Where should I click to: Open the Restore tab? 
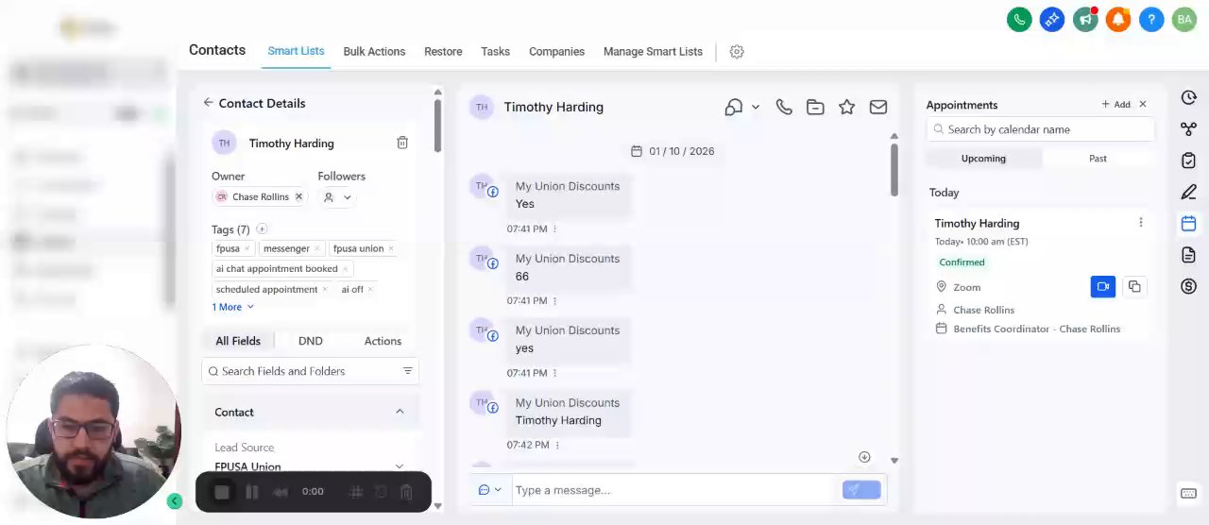pyautogui.click(x=443, y=52)
